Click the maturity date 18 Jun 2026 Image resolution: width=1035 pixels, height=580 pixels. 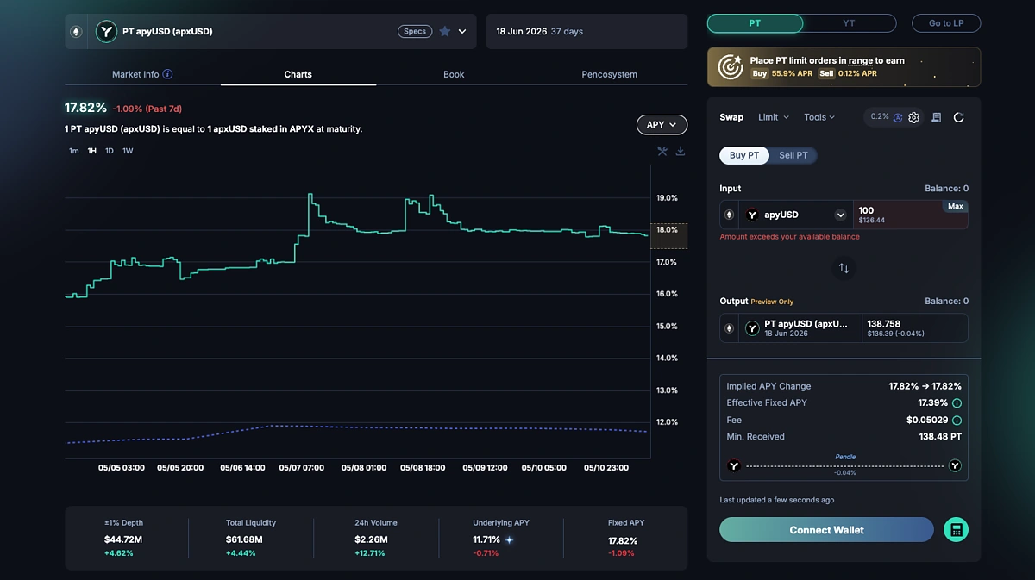click(x=522, y=32)
